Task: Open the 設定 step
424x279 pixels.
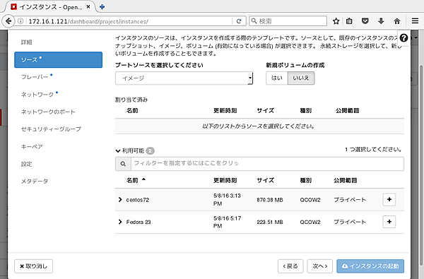Action: [27, 164]
